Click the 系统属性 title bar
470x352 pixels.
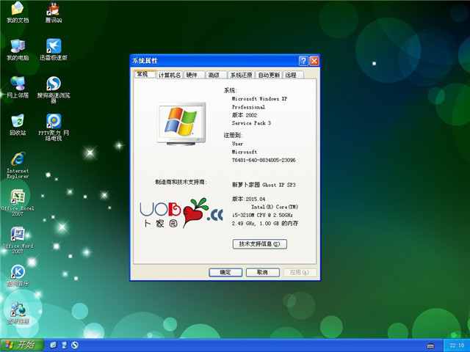[214, 61]
